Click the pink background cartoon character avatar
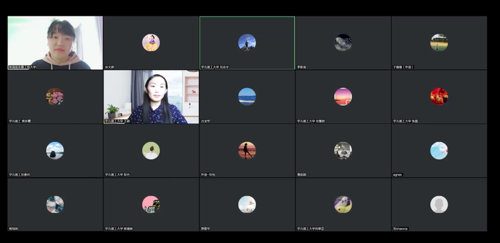 (x=151, y=204)
